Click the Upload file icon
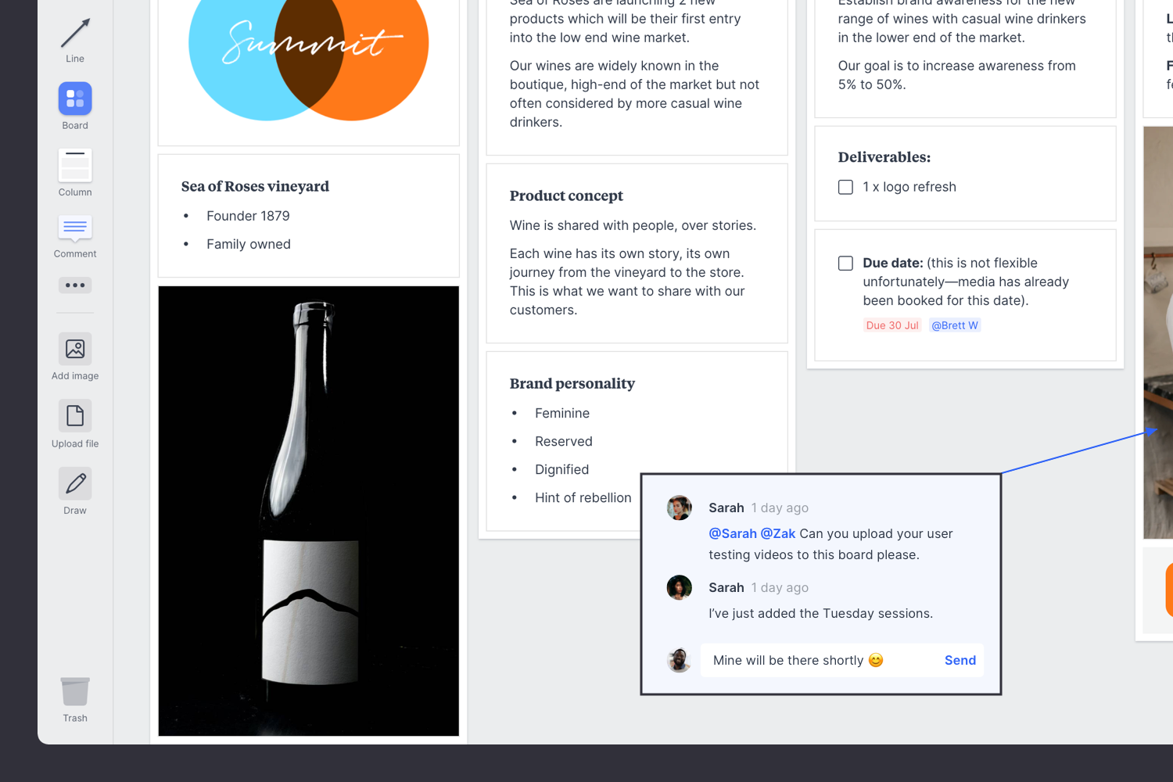The image size is (1173, 782). 74,415
